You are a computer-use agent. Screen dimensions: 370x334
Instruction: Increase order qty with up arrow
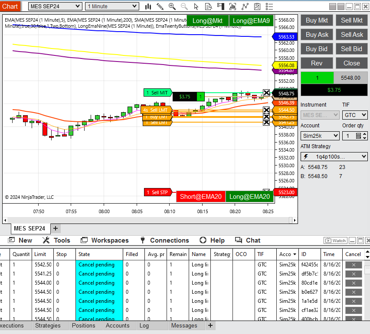(x=365, y=134)
